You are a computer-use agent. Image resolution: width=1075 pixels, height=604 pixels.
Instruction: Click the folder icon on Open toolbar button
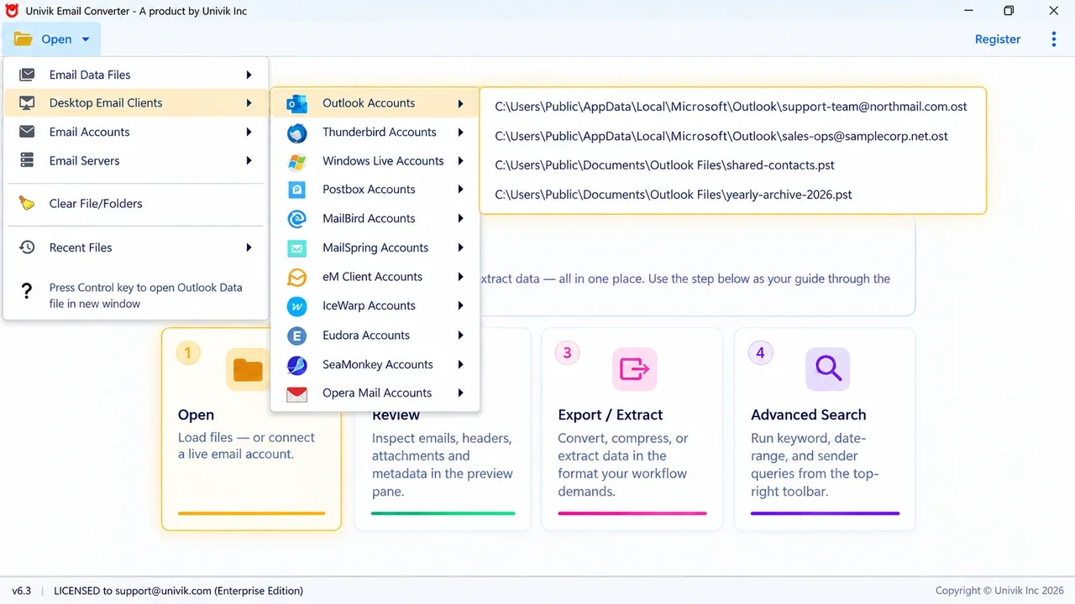[23, 39]
